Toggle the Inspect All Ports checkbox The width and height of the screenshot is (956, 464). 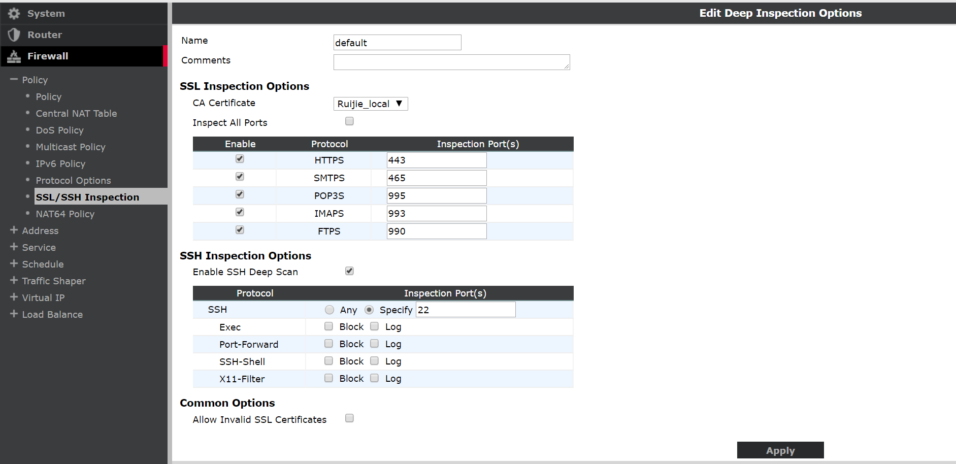tap(349, 121)
